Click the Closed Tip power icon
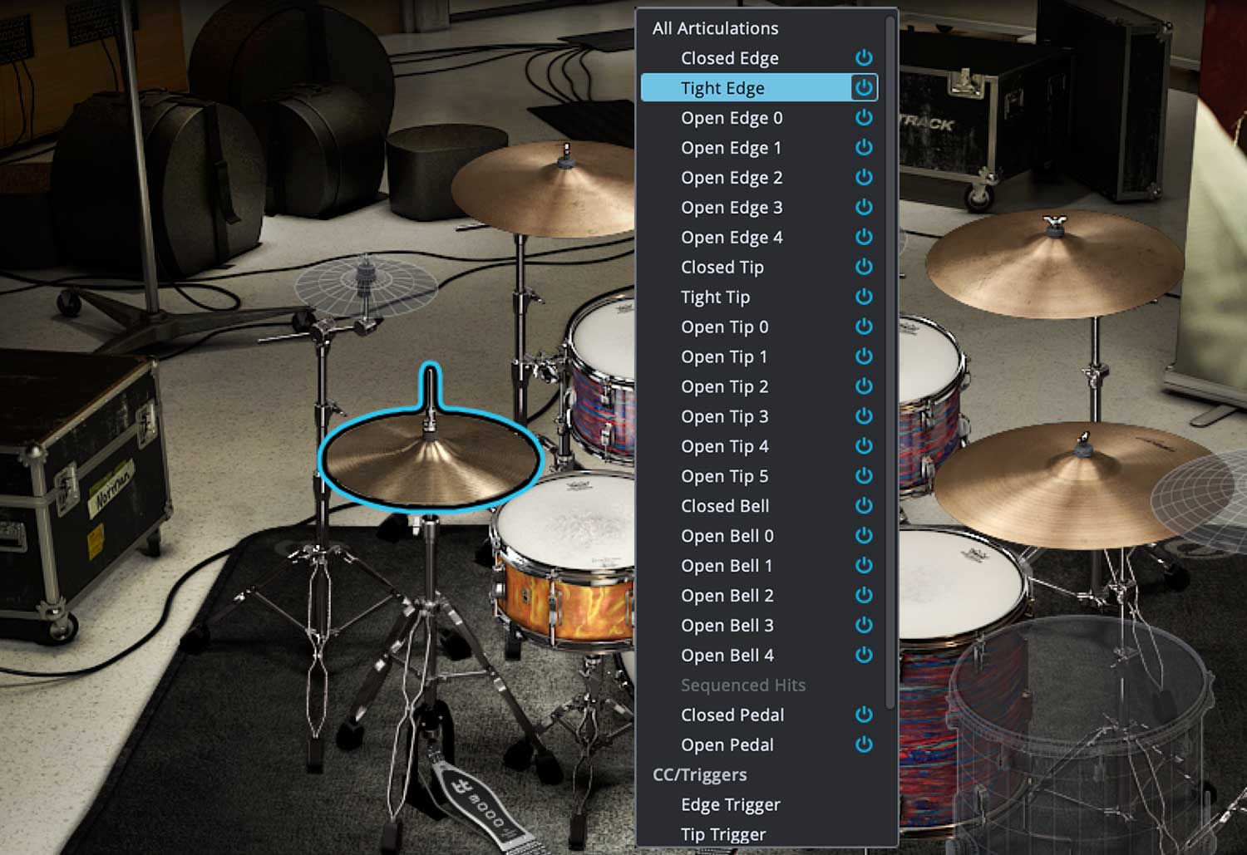1247x855 pixels. 864,268
